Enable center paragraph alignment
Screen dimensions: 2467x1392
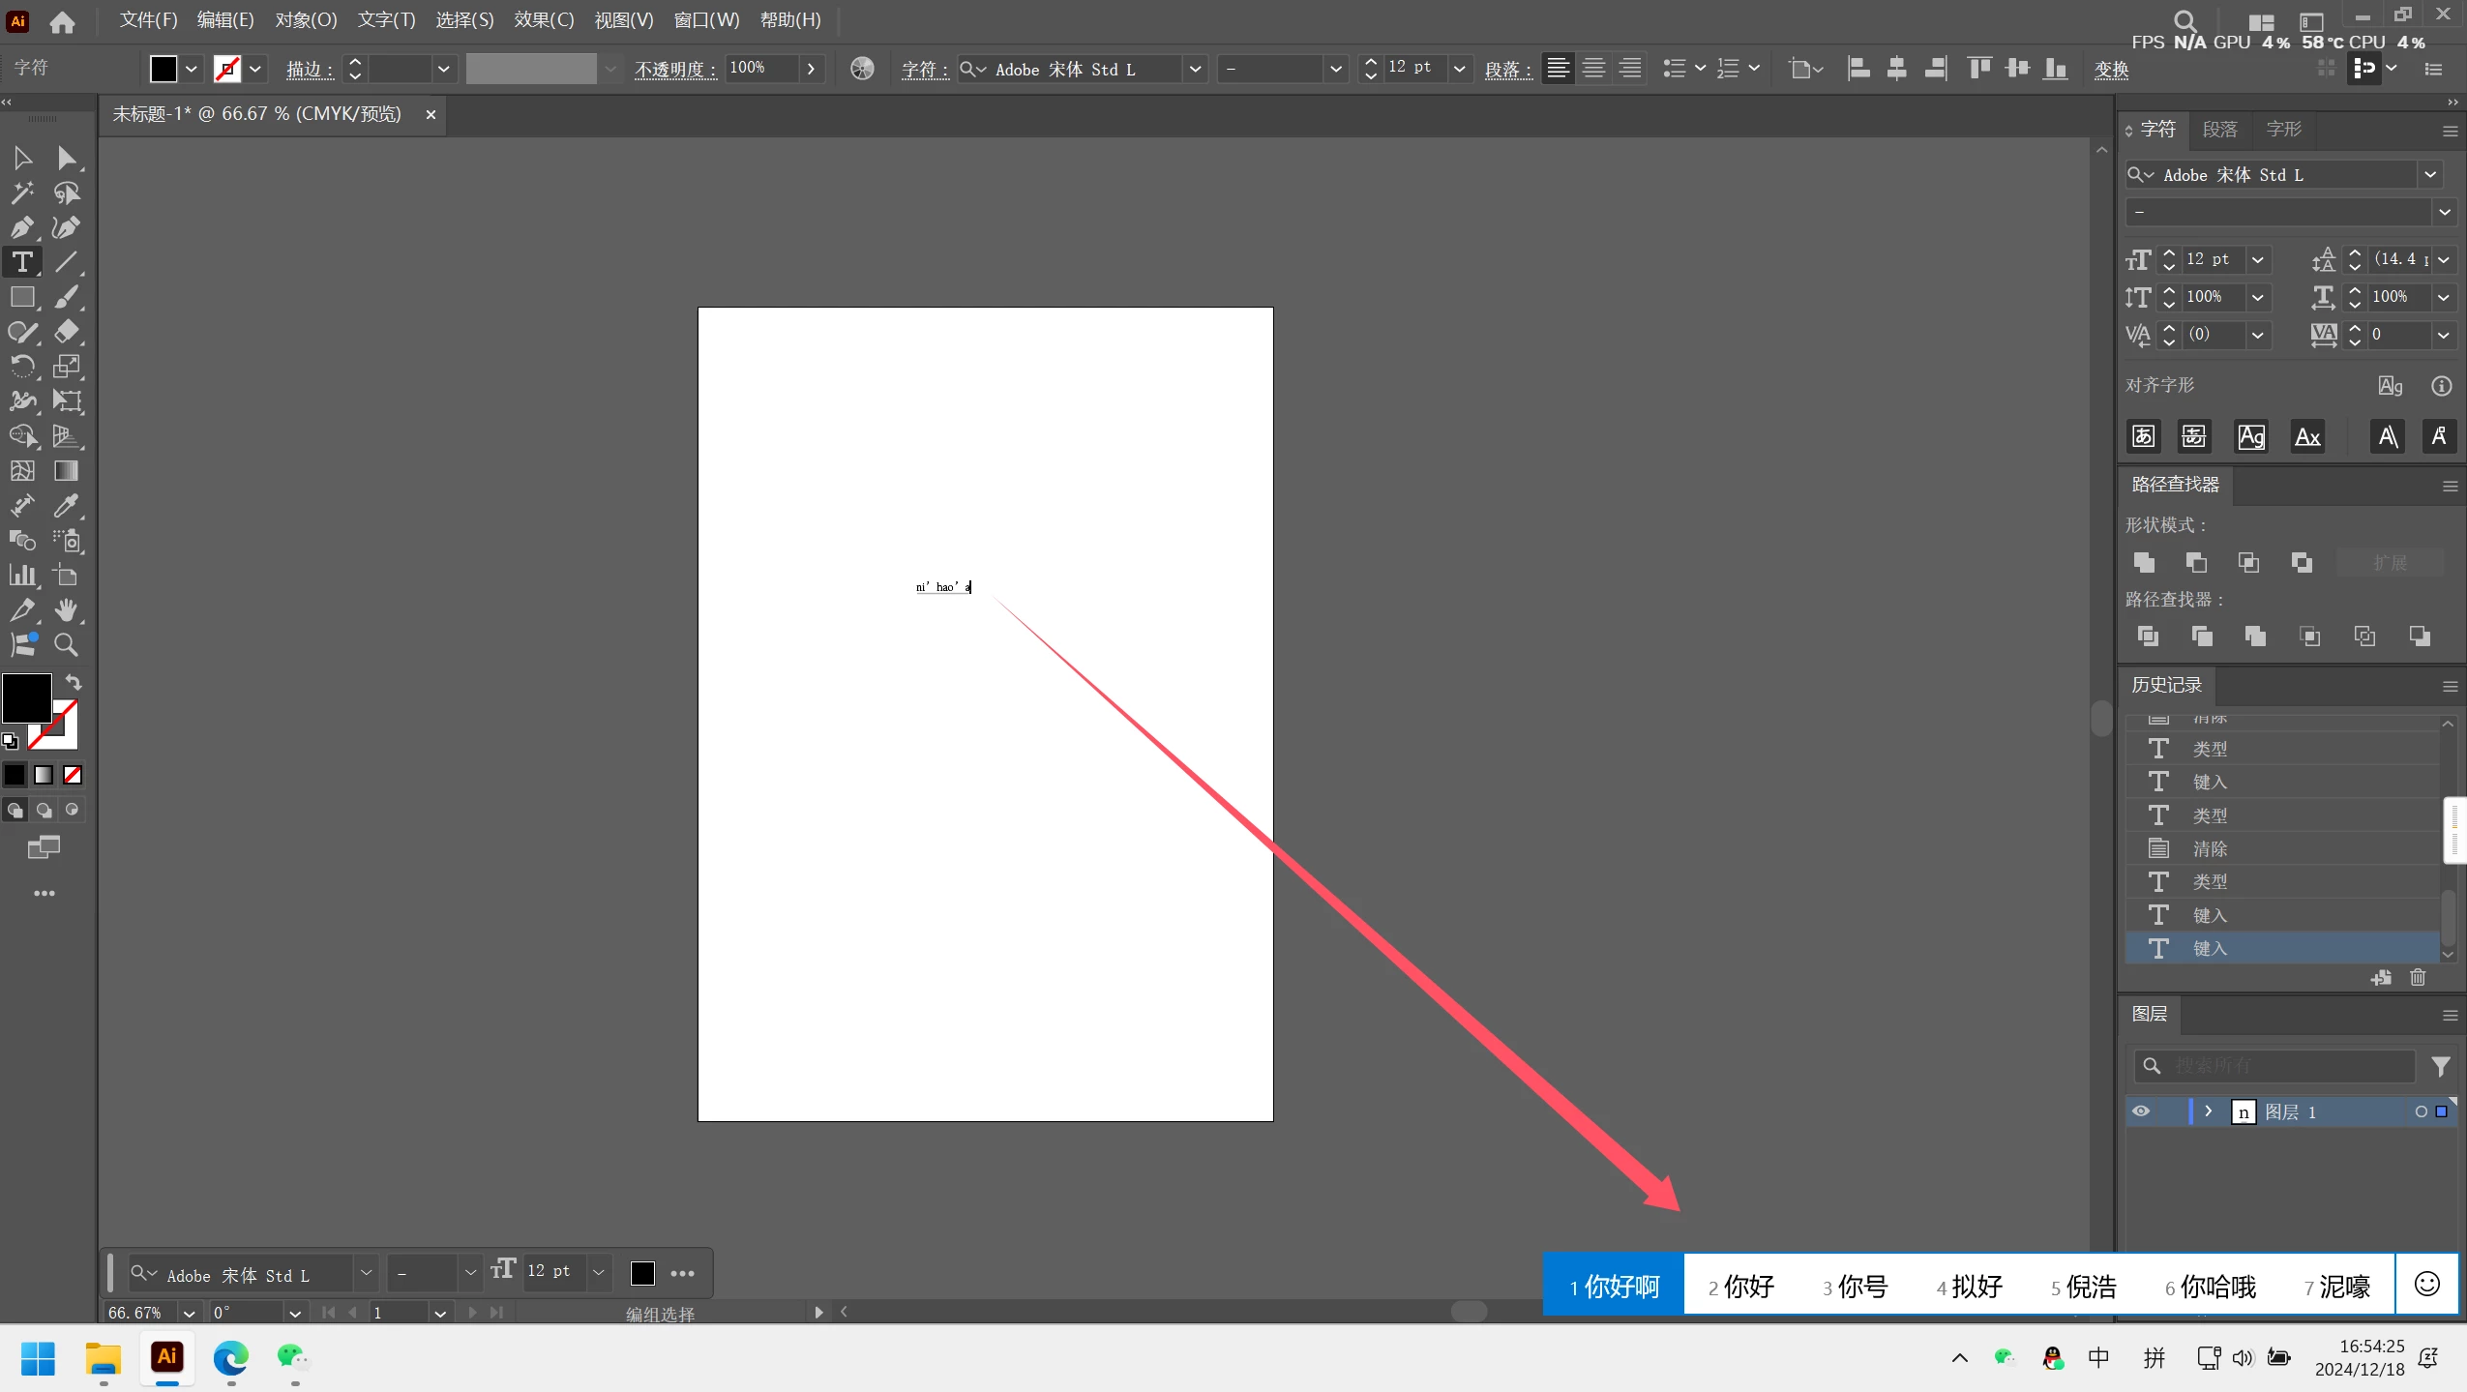[1593, 69]
